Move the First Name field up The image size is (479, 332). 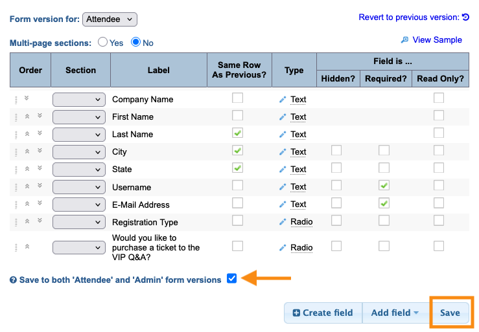(x=27, y=116)
